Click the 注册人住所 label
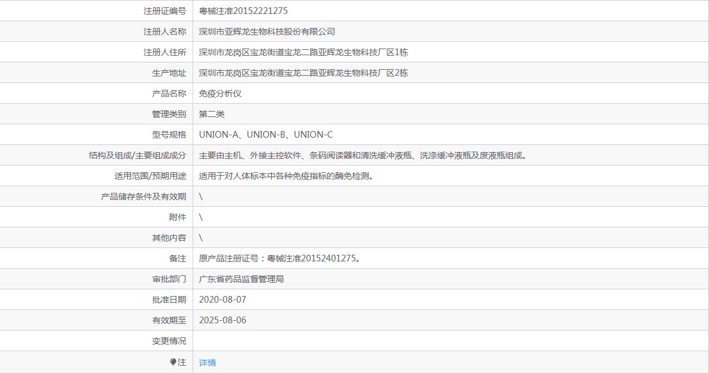Image resolution: width=709 pixels, height=373 pixels. coord(165,52)
